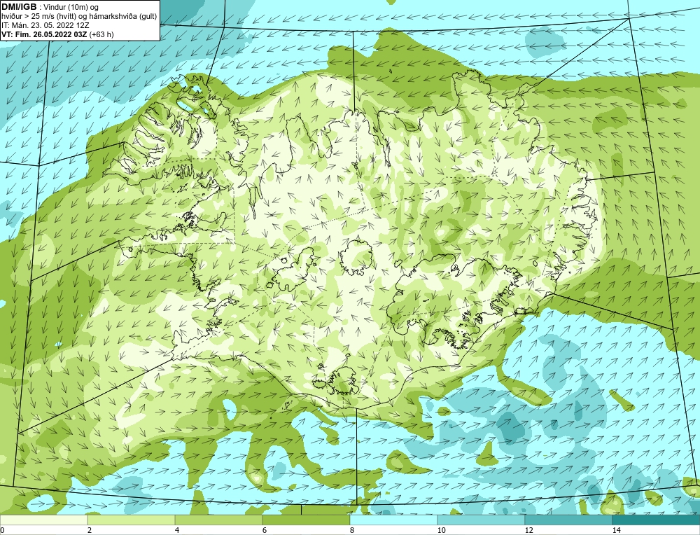700x535 pixels.
Task: Click the legend scale label '6'
Action: tap(265, 530)
